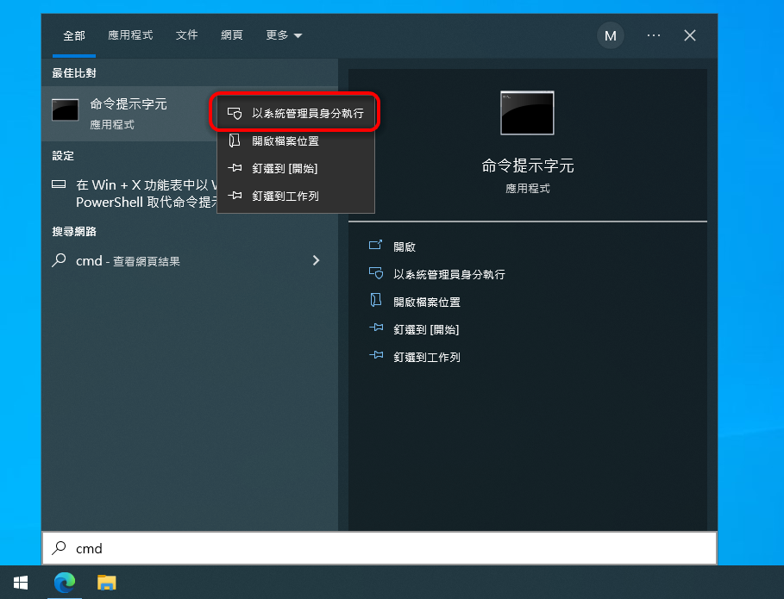
Task: Click the magnifier icon in the search box
Action: point(60,548)
